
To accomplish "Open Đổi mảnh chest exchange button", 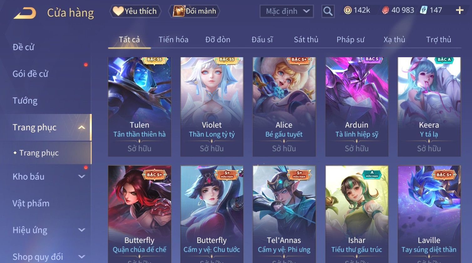I will click(x=194, y=11).
